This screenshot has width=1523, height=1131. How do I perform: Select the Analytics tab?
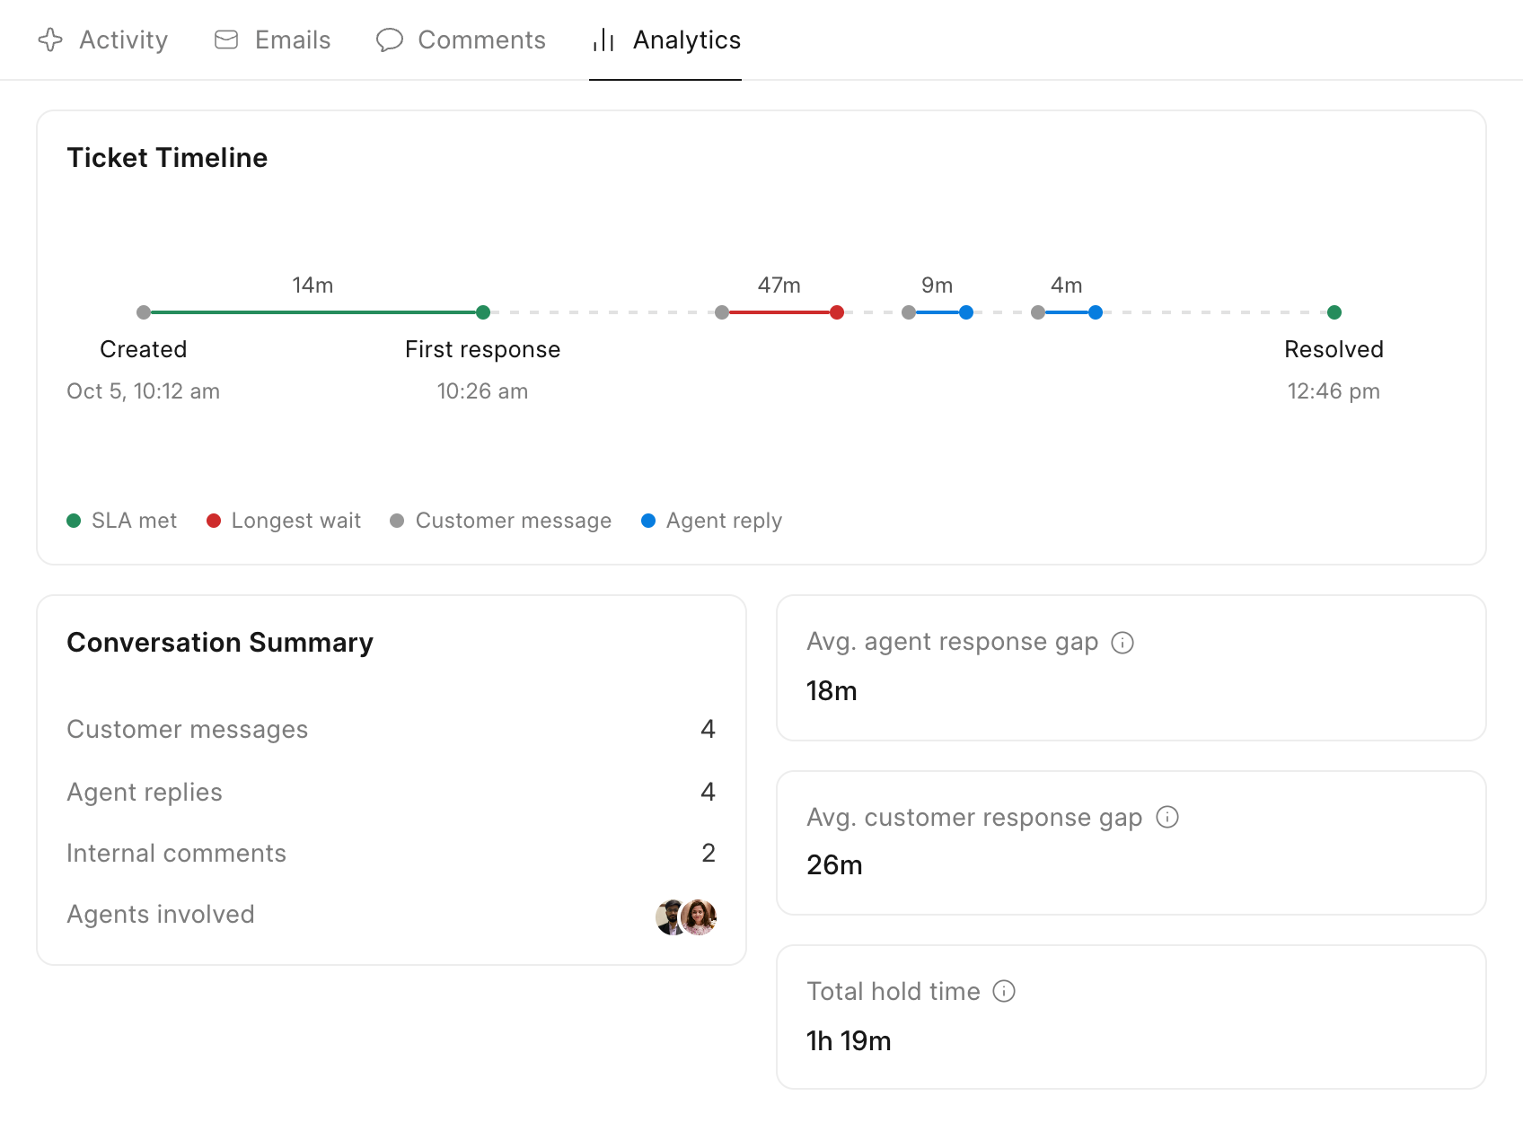[665, 40]
